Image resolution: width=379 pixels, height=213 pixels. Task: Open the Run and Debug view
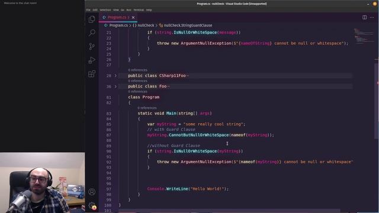point(92,60)
